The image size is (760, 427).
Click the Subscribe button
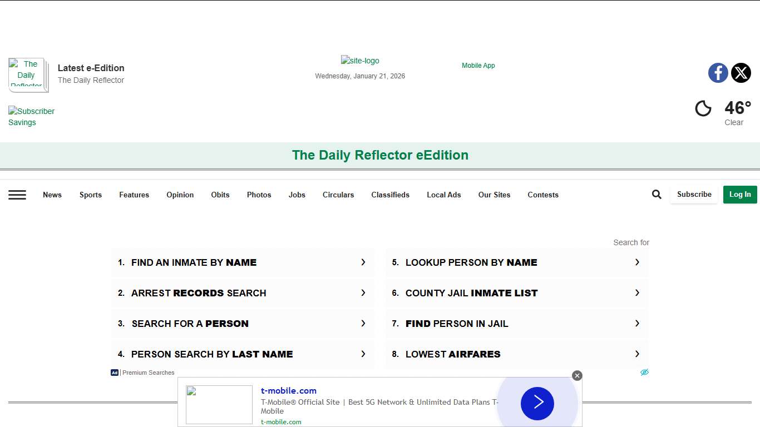[x=694, y=194]
